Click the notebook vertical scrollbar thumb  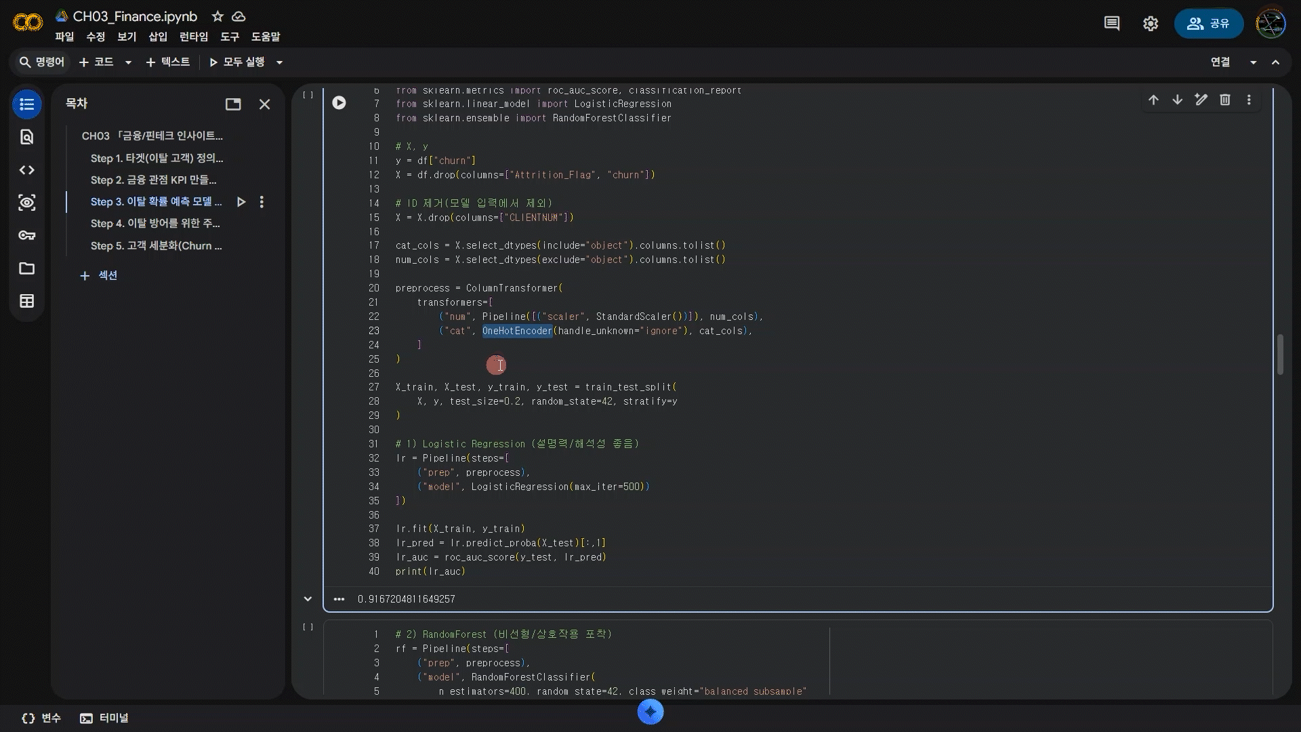click(x=1280, y=354)
